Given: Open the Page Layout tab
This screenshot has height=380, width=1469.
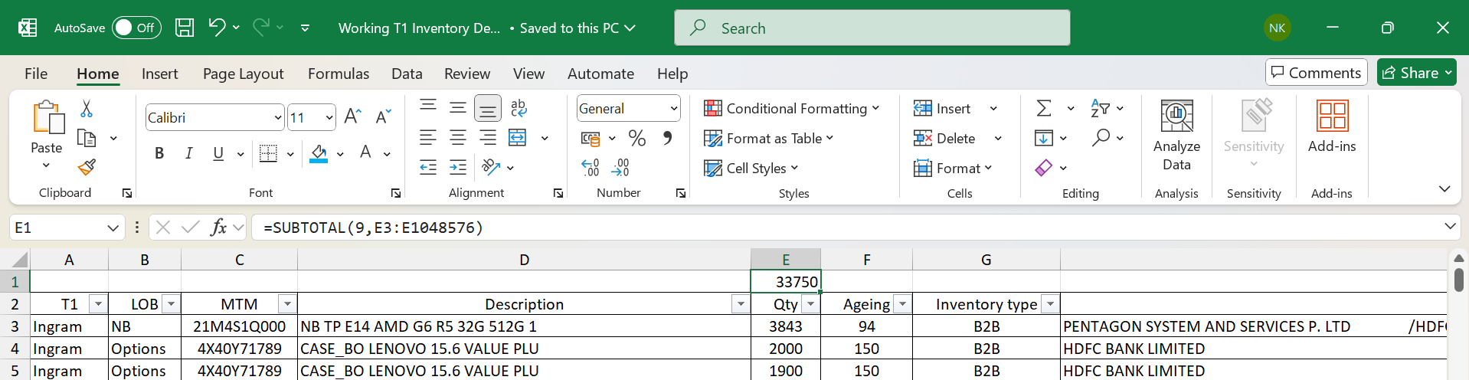Looking at the screenshot, I should point(243,74).
